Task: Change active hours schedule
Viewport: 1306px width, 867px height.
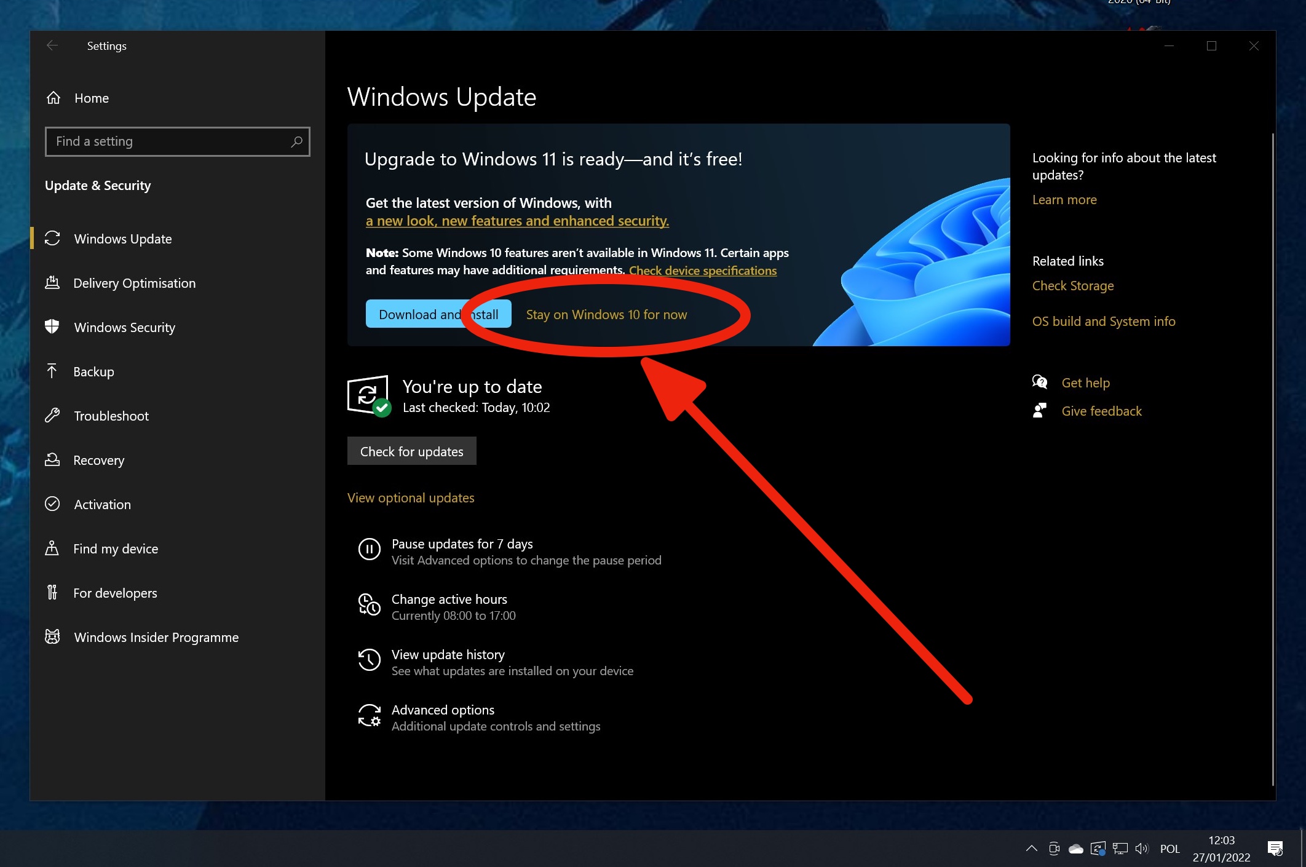Action: 449,600
